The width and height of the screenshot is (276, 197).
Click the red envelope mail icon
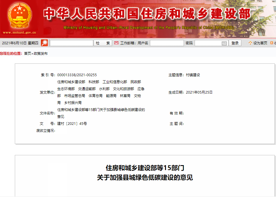[116, 43]
